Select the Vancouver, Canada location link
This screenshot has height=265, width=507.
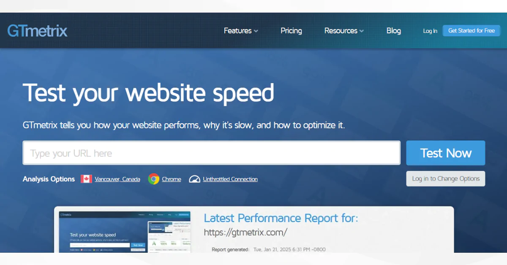(x=117, y=179)
